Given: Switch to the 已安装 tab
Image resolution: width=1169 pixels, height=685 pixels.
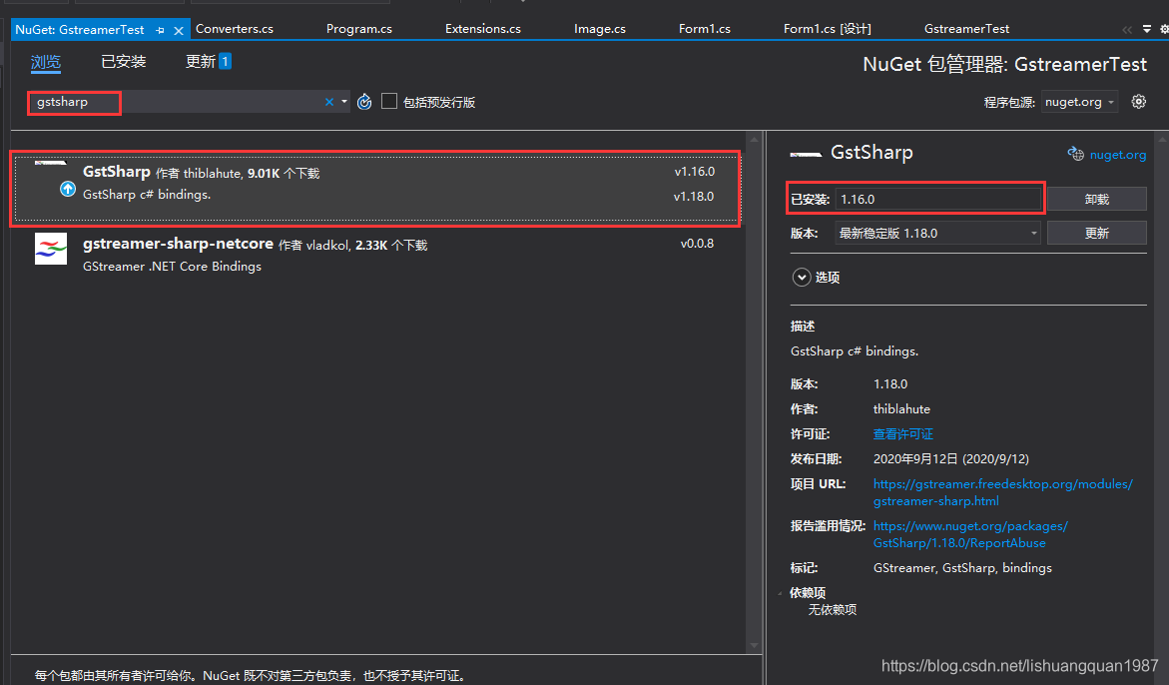Looking at the screenshot, I should (123, 62).
